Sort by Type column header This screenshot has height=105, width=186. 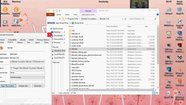click(135, 26)
